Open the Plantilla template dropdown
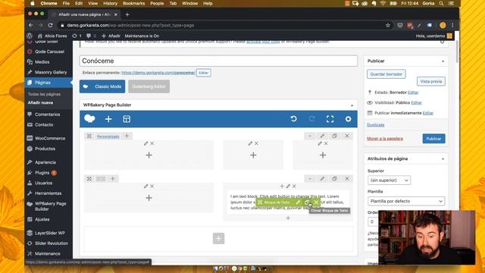This screenshot has width=485, height=273. coord(406,201)
